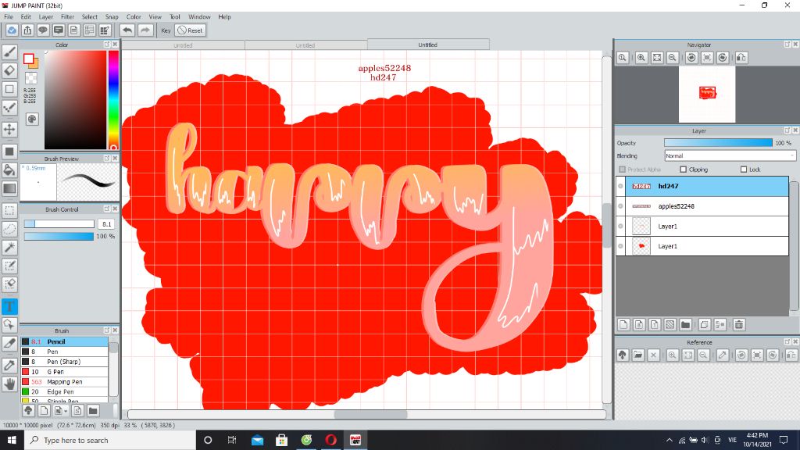Select the Hand pan tool
This screenshot has width=800, height=450.
9,384
